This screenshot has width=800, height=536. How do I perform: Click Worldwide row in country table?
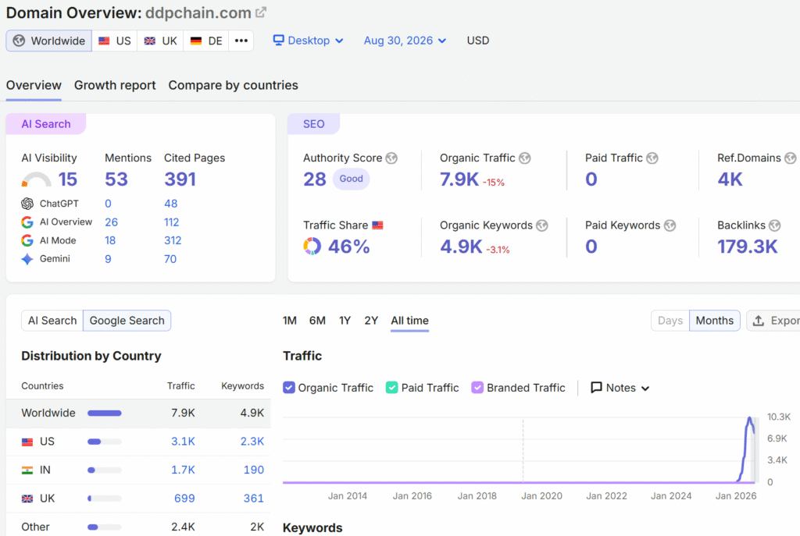click(138, 414)
